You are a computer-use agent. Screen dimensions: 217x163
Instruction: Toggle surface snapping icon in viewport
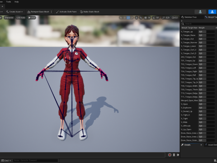141,18
